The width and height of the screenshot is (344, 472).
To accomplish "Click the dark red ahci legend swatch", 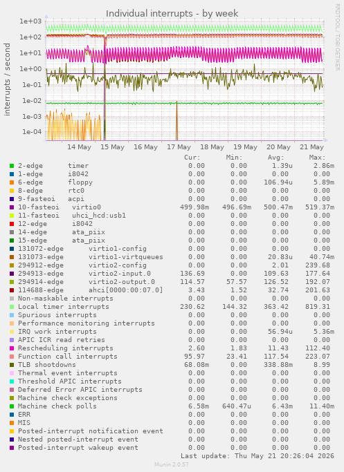I will (12, 290).
